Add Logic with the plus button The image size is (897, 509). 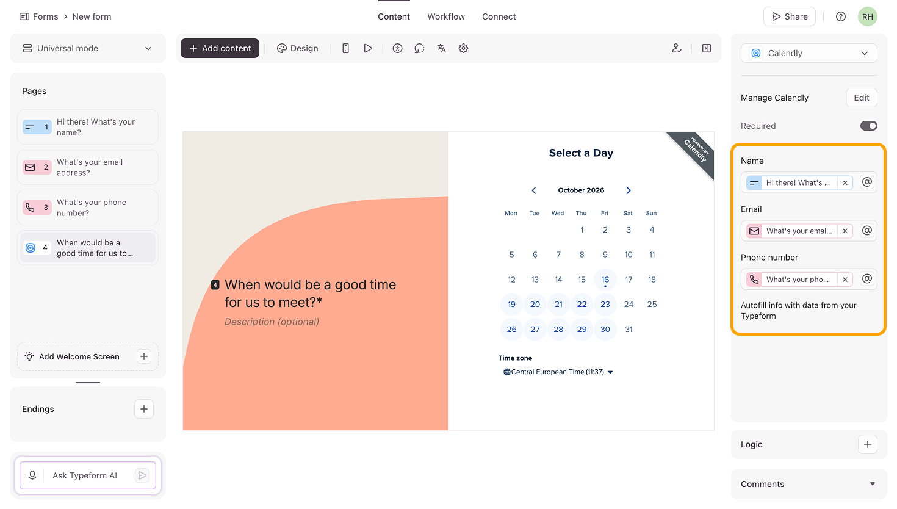pyautogui.click(x=868, y=444)
